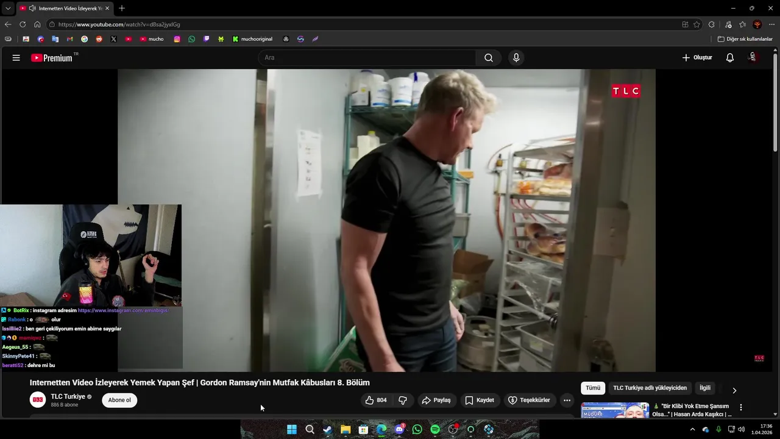
Task: Click the YouTube 'Ara' search field
Action: point(367,57)
